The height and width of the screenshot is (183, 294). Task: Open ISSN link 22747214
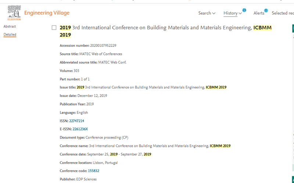click(76, 121)
